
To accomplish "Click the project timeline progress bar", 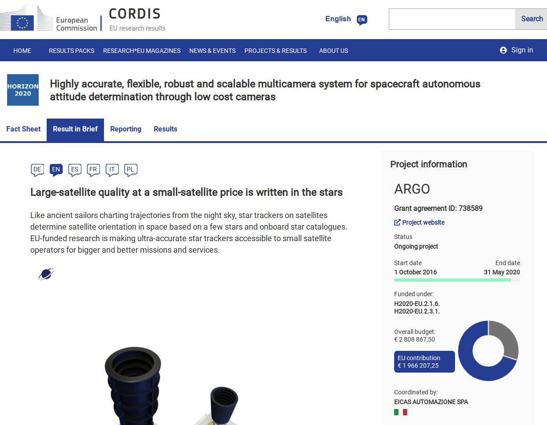I will [457, 280].
